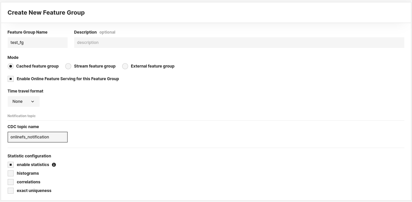The height and width of the screenshot is (202, 412).
Task: Click the Time travel format label
Action: 25,91
